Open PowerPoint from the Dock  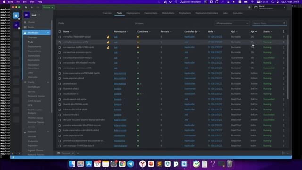pos(151,164)
